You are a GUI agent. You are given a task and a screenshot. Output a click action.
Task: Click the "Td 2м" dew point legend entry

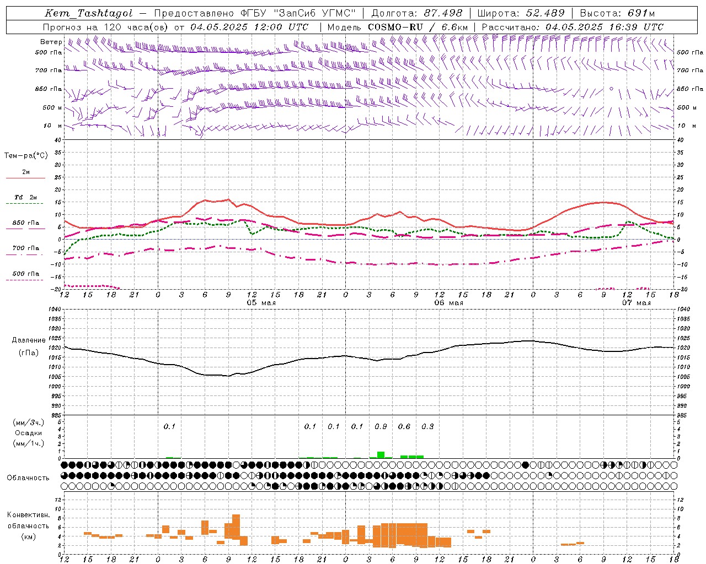(25, 197)
